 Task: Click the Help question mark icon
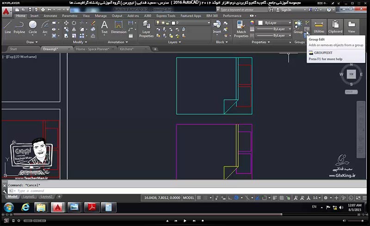click(329, 10)
